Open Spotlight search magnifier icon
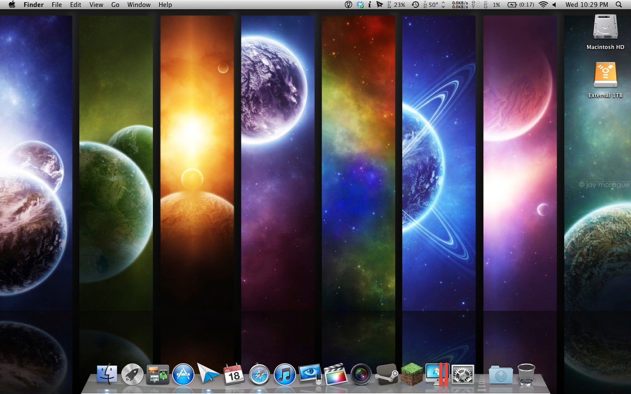 (x=619, y=5)
